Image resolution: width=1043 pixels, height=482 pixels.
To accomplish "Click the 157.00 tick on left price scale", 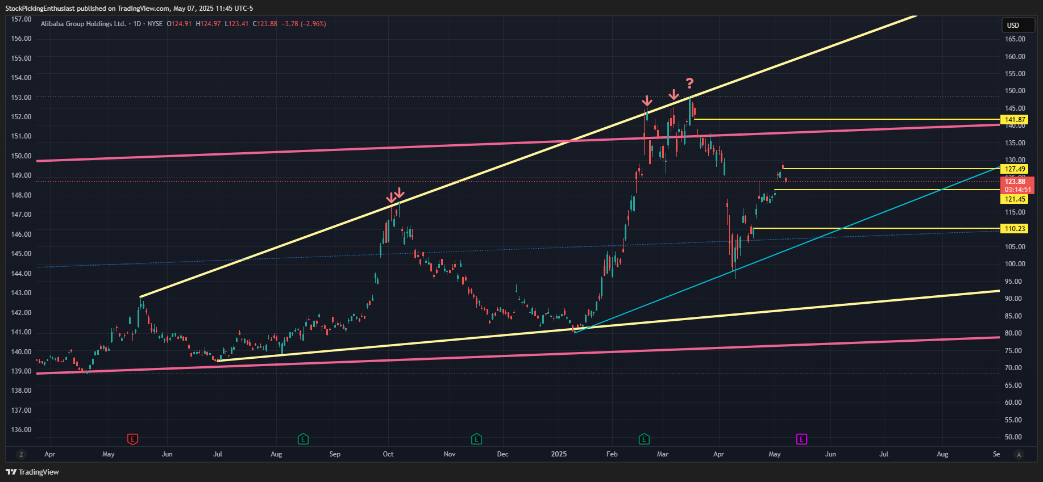I will pos(22,19).
